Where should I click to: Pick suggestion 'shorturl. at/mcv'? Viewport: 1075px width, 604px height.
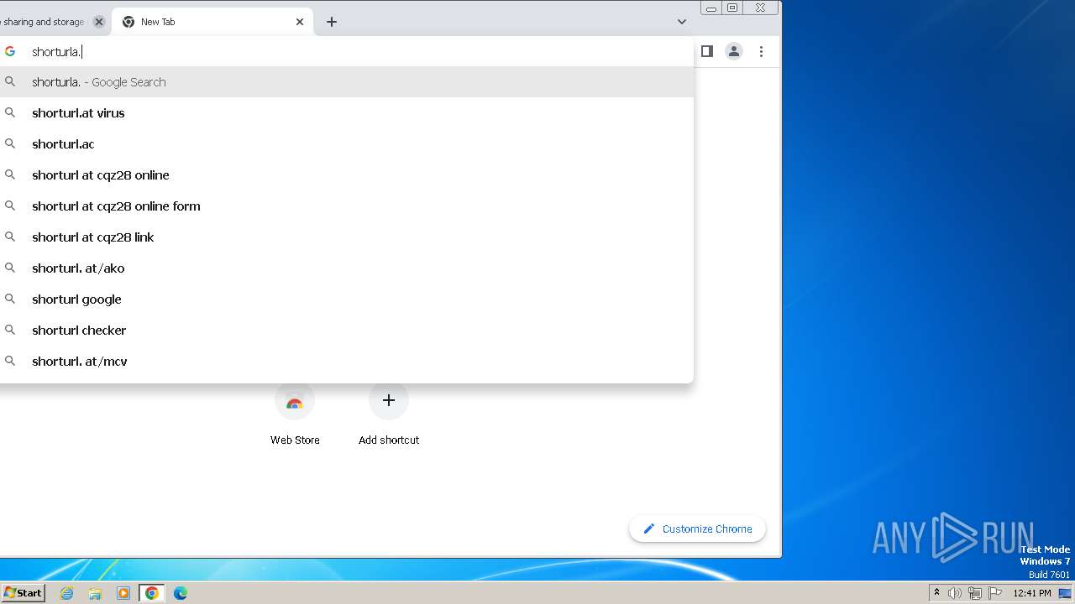click(347, 362)
